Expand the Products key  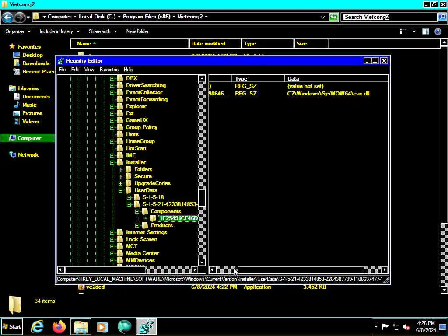point(137,225)
